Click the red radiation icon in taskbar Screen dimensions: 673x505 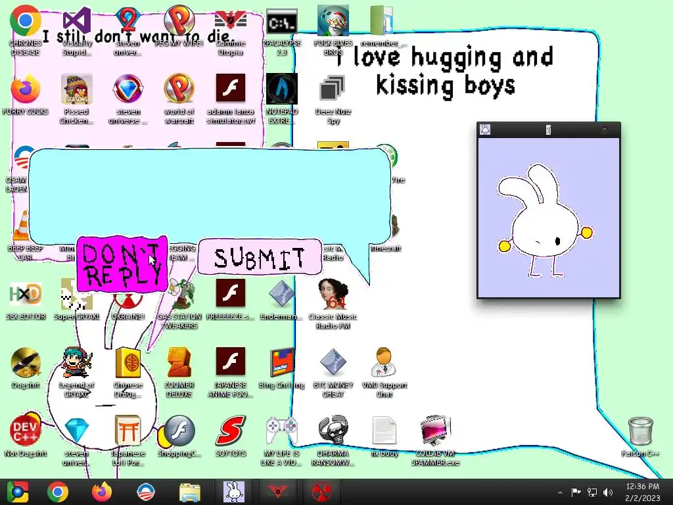click(321, 492)
